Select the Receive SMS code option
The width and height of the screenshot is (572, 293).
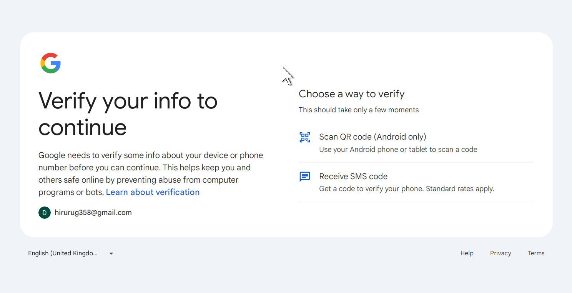353,176
